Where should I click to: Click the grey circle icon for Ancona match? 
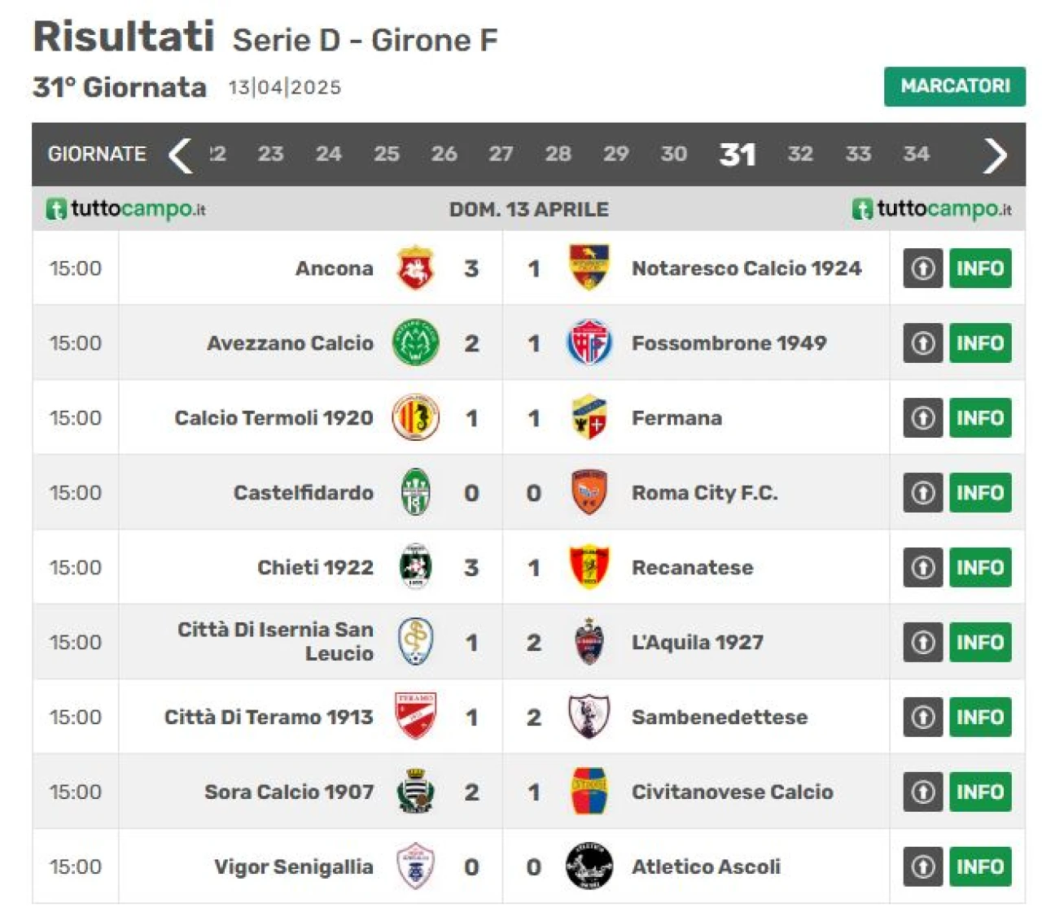click(922, 268)
